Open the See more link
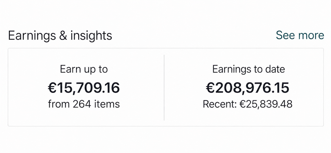Image resolution: width=331 pixels, height=153 pixels. (x=300, y=35)
